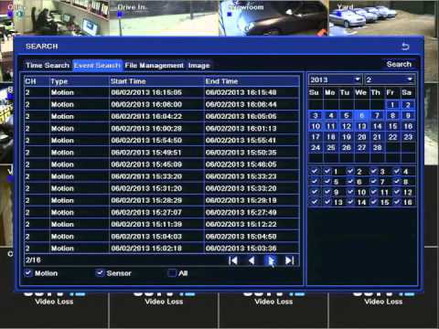The image size is (439, 329).
Task: Select event starting 06/02/2013 15:31:20
Action: [162, 188]
